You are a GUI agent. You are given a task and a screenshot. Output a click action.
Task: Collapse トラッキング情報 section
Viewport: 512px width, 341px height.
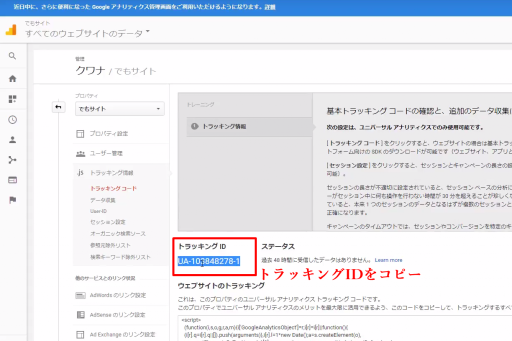(x=111, y=173)
